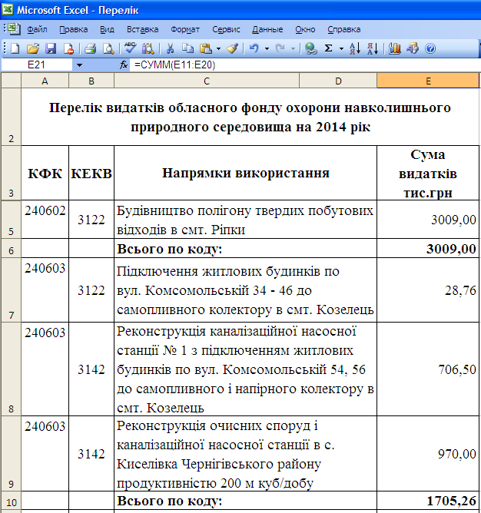Click the New workbook icon
Screen dimensions: 481x513
15,48
